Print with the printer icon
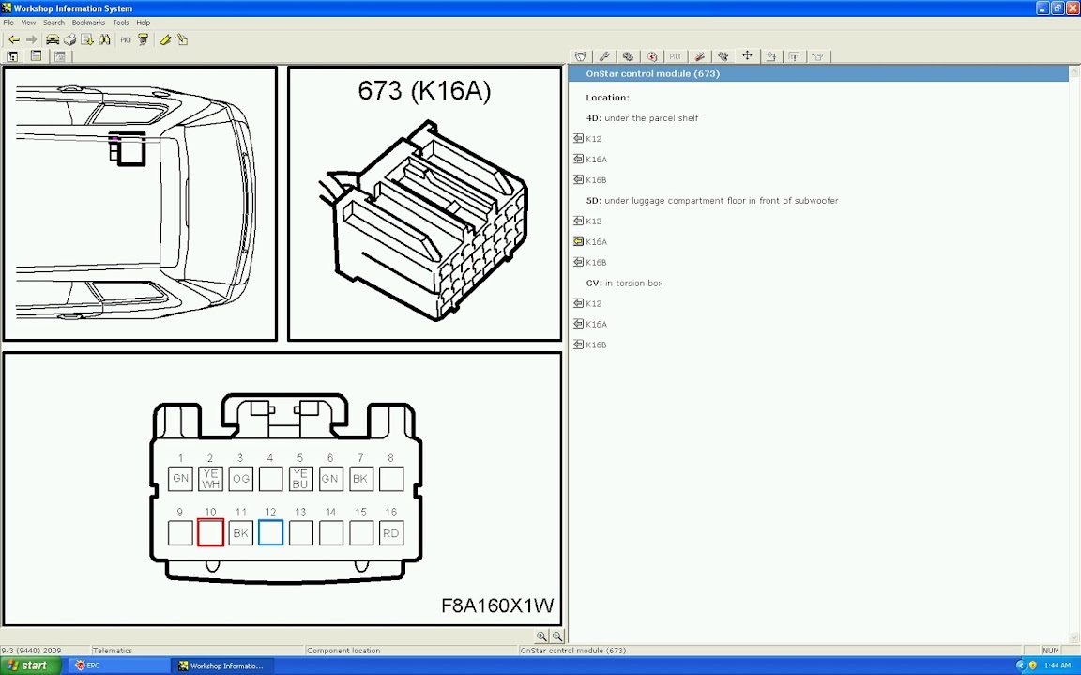This screenshot has width=1081, height=675. (69, 40)
